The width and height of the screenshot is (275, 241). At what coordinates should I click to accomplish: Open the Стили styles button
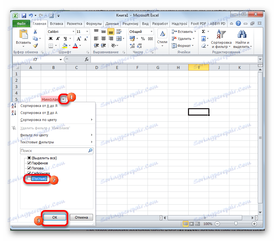pos(162,38)
